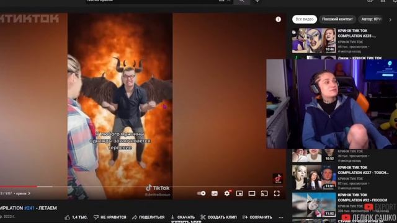The height and width of the screenshot is (223, 397).
Task: Seek using the red video progress bar
Action: [19, 186]
